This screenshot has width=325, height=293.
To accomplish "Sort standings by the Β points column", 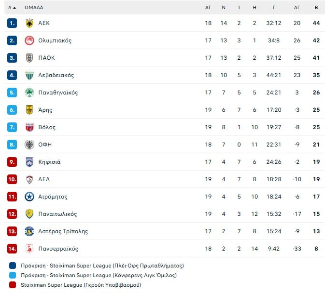I will [316, 8].
